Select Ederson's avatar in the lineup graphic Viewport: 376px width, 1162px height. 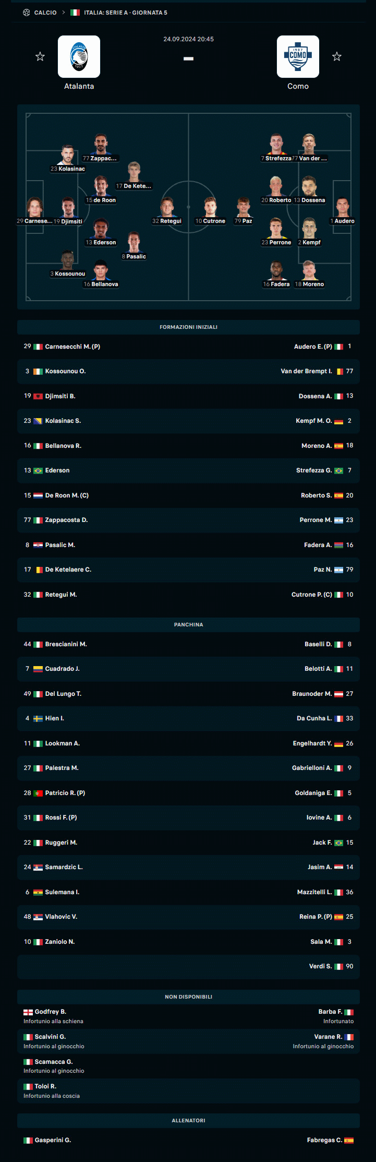coord(101,229)
